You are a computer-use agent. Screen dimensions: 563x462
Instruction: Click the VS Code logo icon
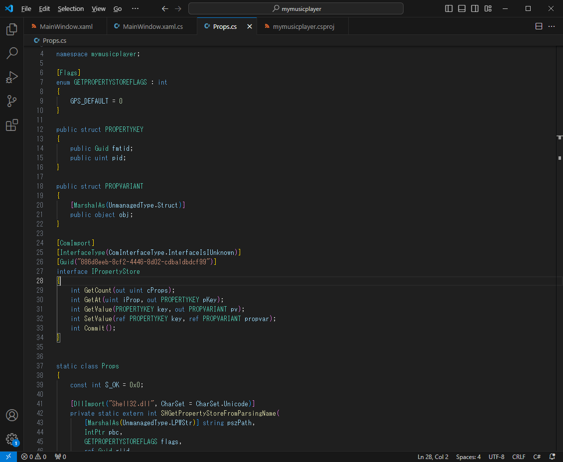9,8
